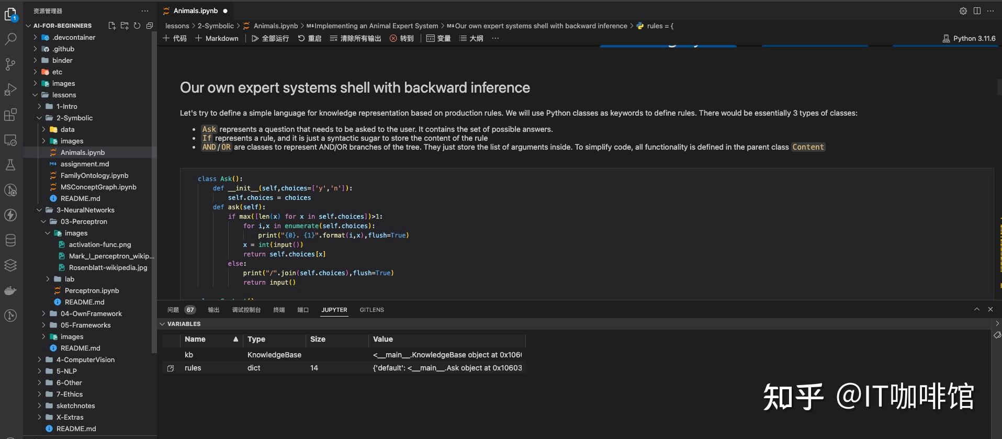Click the notebook editor vertical scrollbar
The image size is (1002, 439).
coord(999,86)
